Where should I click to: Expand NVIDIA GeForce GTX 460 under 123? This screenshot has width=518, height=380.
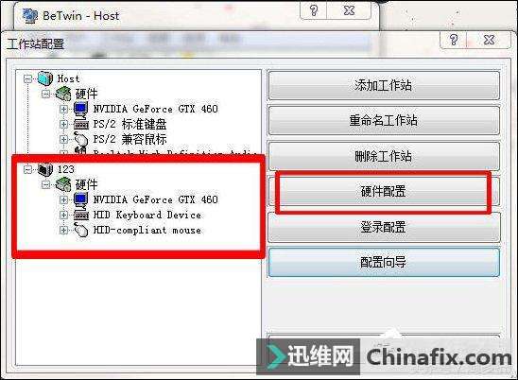point(63,199)
